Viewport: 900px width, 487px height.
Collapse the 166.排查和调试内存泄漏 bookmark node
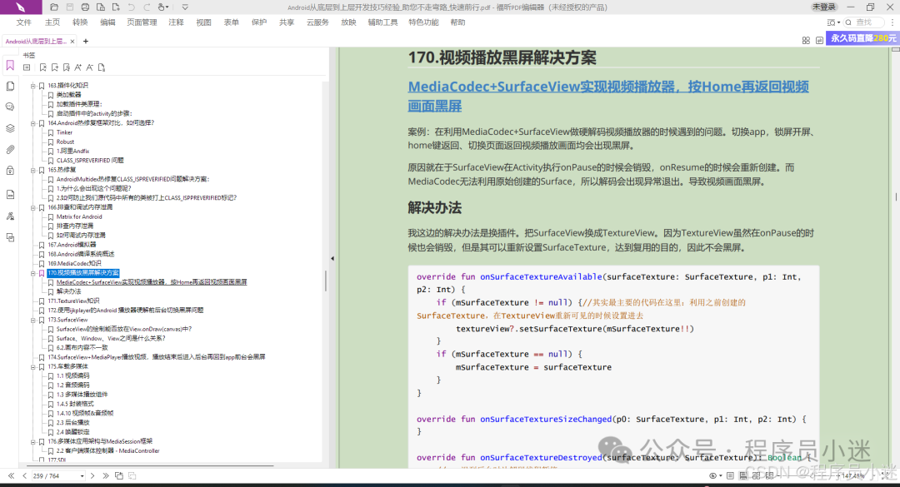[32, 207]
